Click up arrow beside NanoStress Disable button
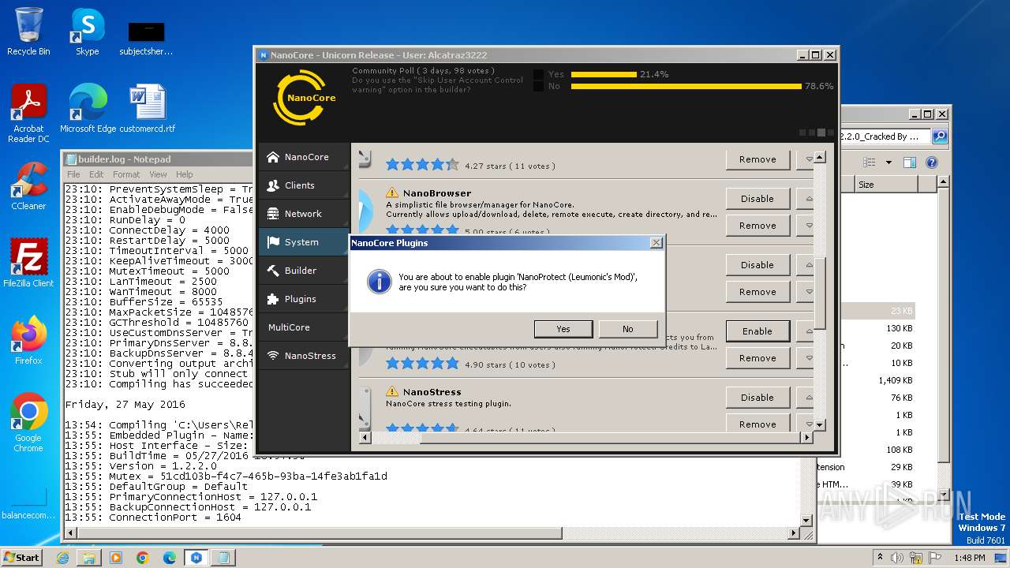The height and width of the screenshot is (568, 1010). click(806, 398)
